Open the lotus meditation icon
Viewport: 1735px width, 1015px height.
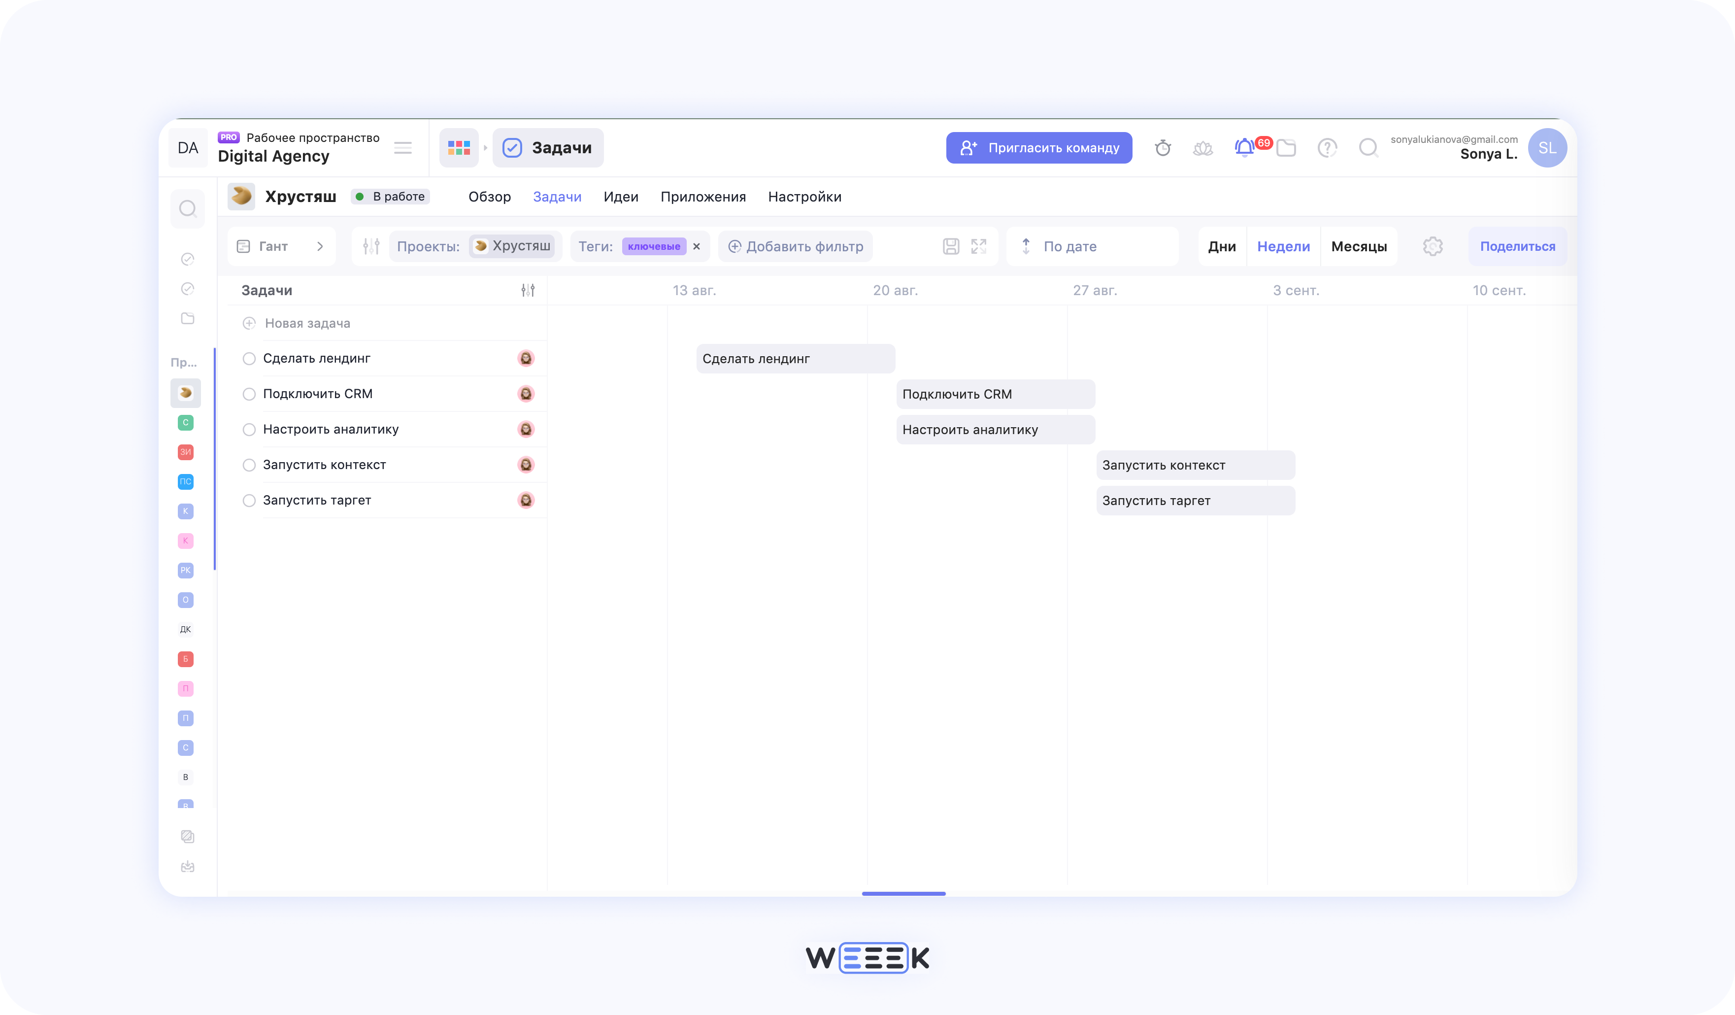point(1203,147)
